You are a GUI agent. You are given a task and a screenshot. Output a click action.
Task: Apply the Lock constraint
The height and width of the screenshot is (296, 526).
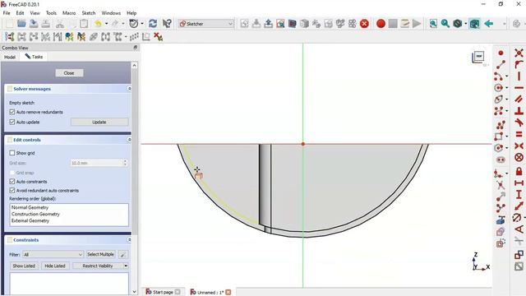(519, 171)
